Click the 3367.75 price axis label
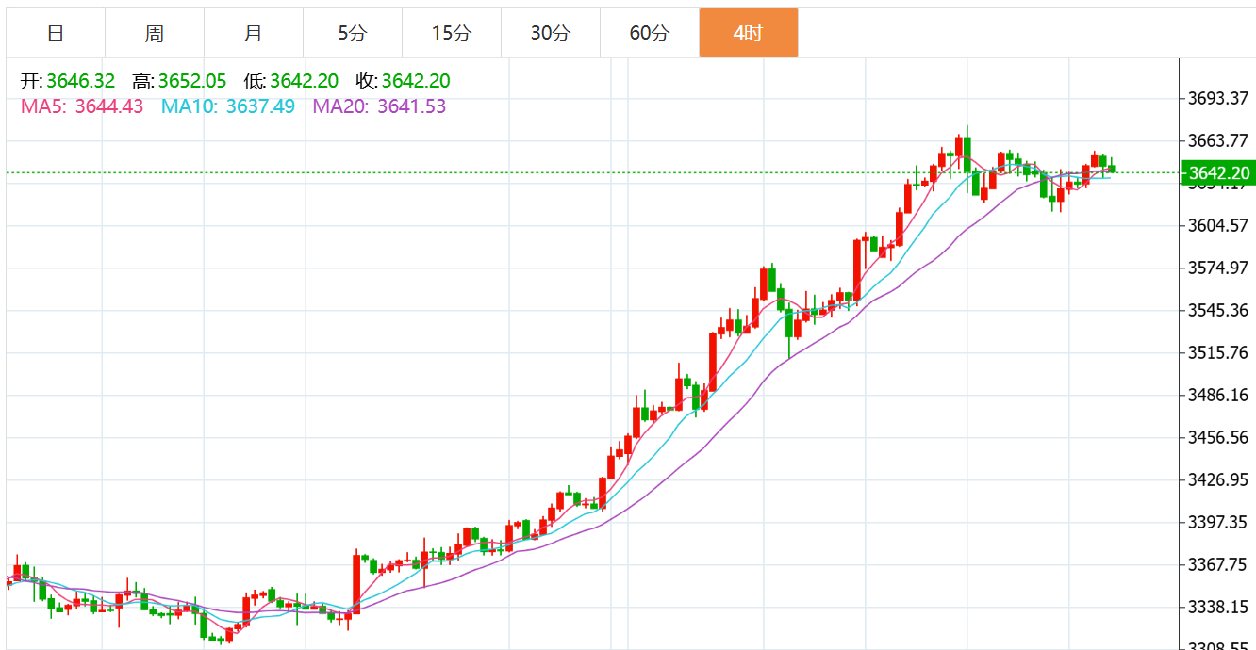Viewport: 1256px width, 650px height. 1218,564
